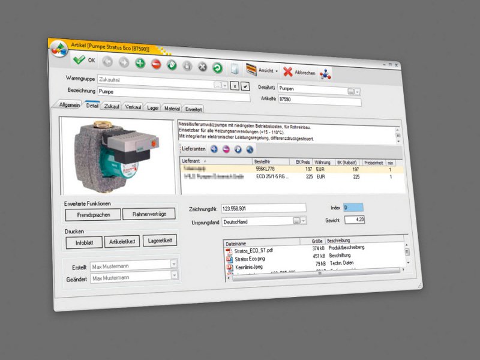Confirm Warengruppe with the small check button
The width and height of the screenshot is (480, 360).
tap(245, 86)
